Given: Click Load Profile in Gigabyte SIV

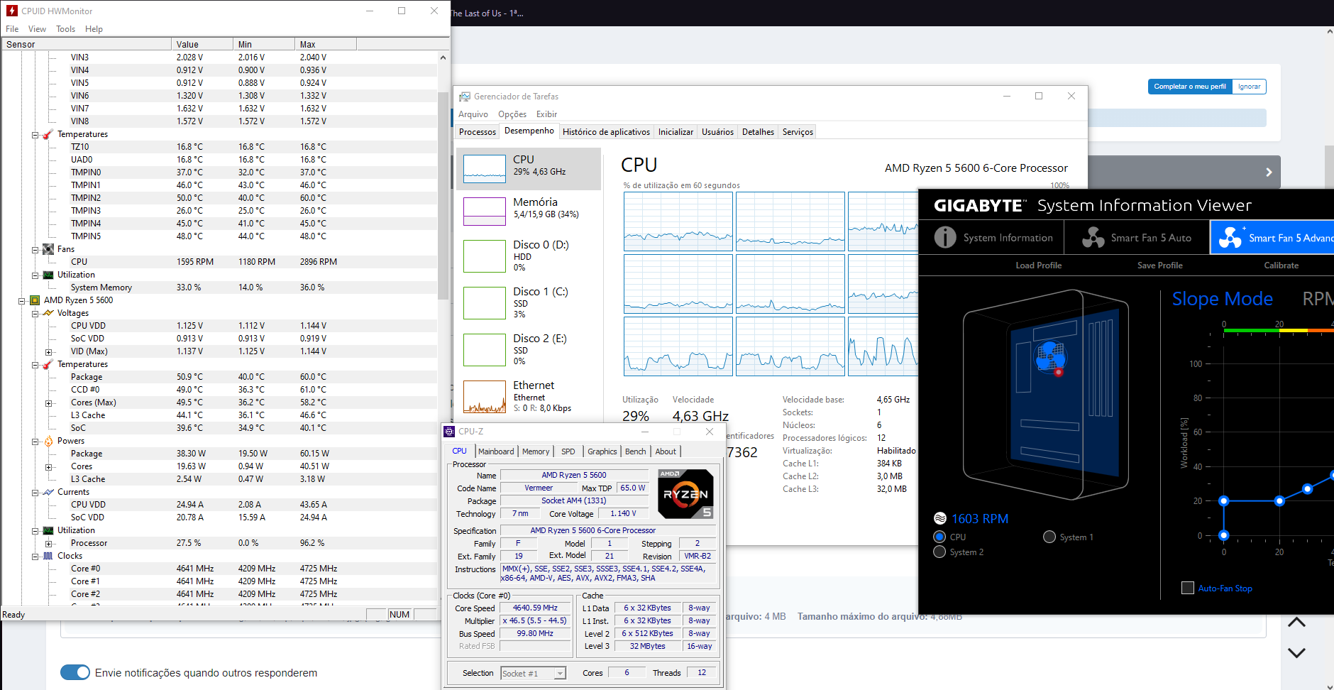Looking at the screenshot, I should click(x=1038, y=265).
